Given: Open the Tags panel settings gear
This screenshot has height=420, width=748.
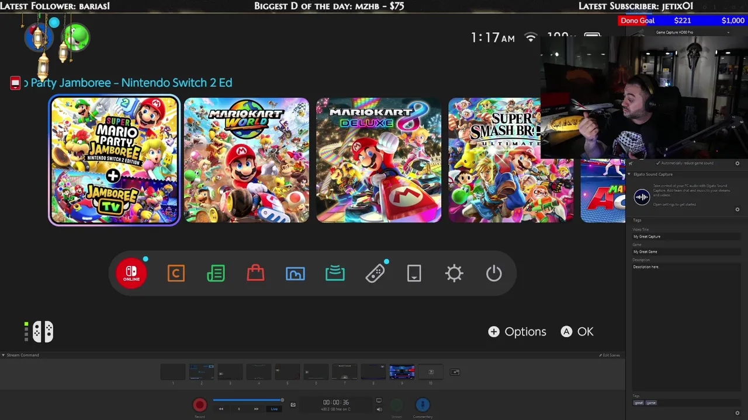Looking at the screenshot, I should [737, 413].
